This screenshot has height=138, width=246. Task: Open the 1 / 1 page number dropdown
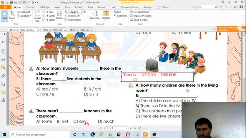[x=127, y=128]
